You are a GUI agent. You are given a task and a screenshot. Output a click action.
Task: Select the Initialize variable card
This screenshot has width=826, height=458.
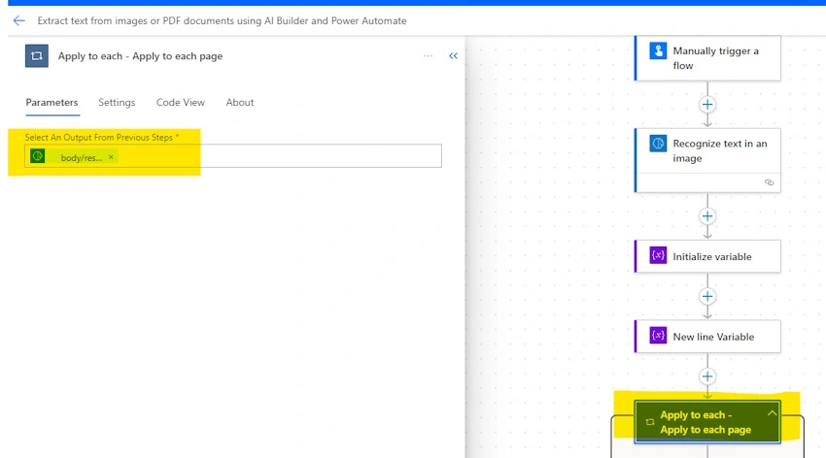point(707,256)
